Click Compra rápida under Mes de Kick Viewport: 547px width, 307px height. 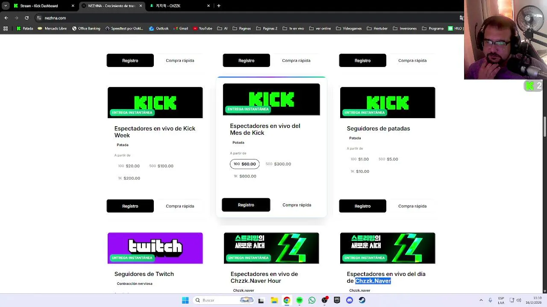[x=297, y=205]
